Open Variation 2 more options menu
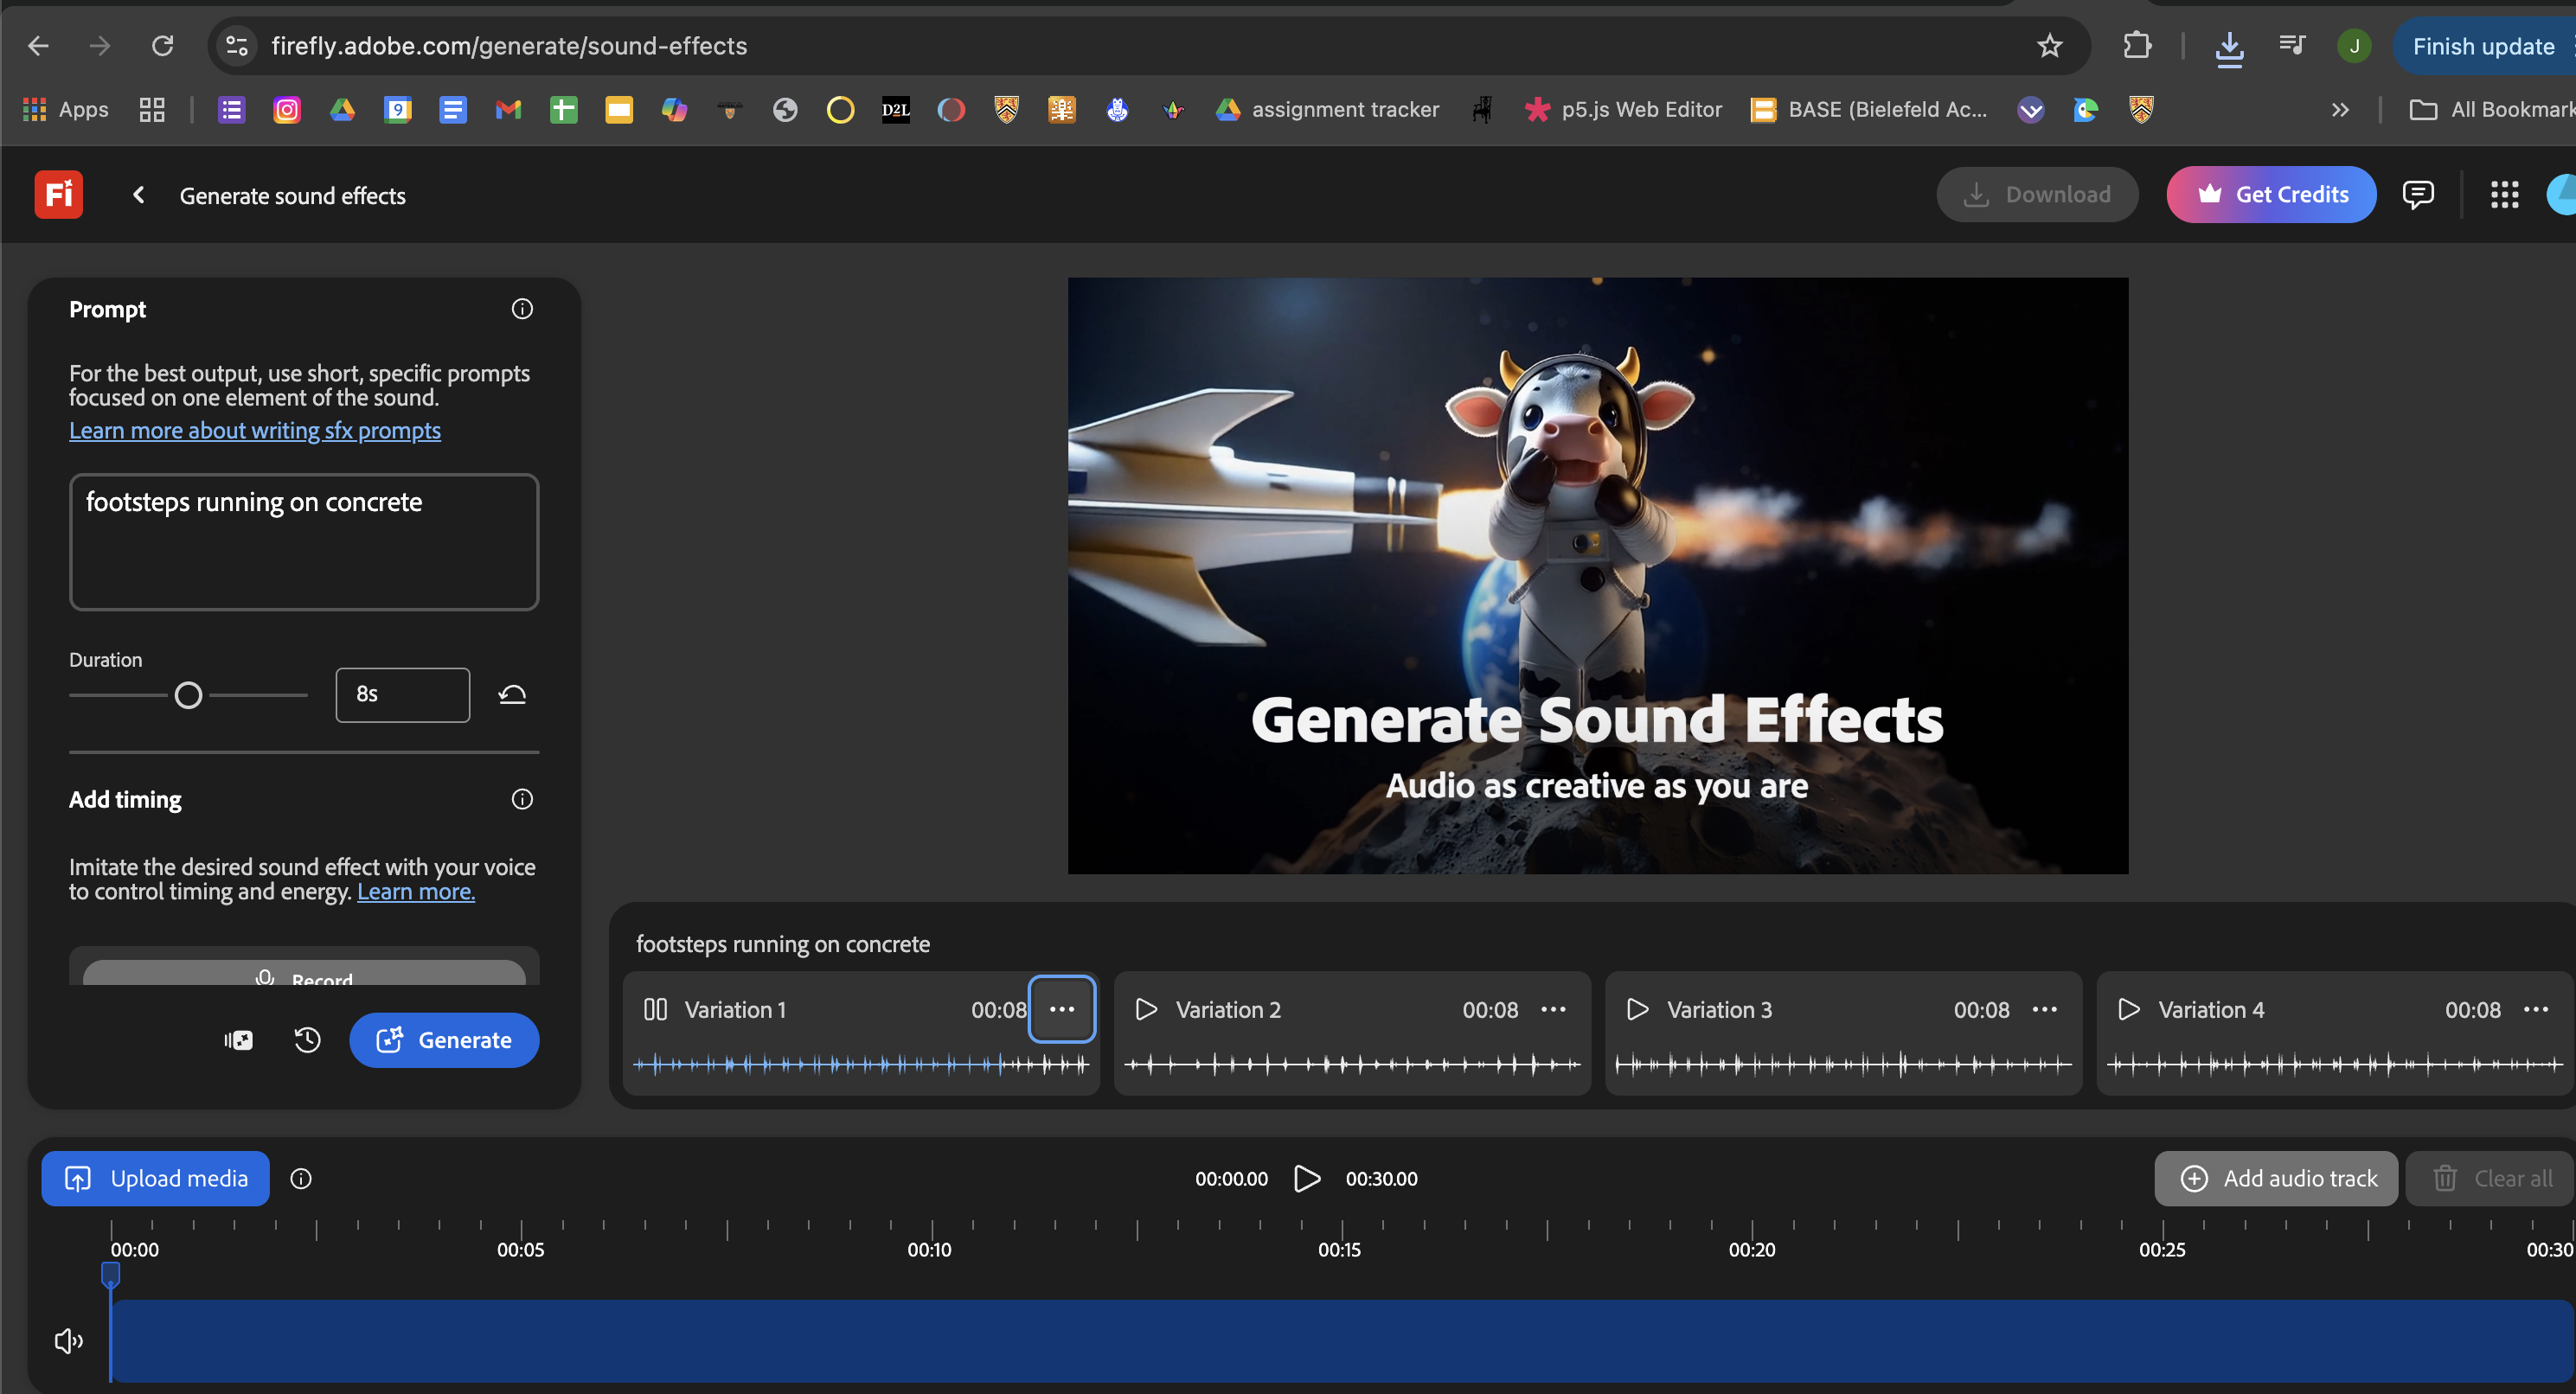 pos(1553,1009)
